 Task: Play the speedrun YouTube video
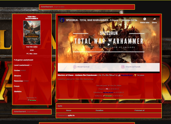click(x=109, y=44)
